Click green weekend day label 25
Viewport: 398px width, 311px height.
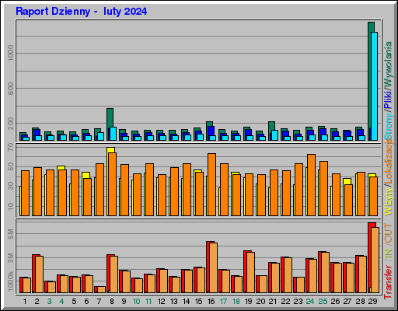tap(323, 302)
